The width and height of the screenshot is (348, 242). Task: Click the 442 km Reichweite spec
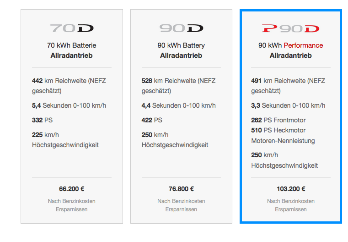point(69,85)
